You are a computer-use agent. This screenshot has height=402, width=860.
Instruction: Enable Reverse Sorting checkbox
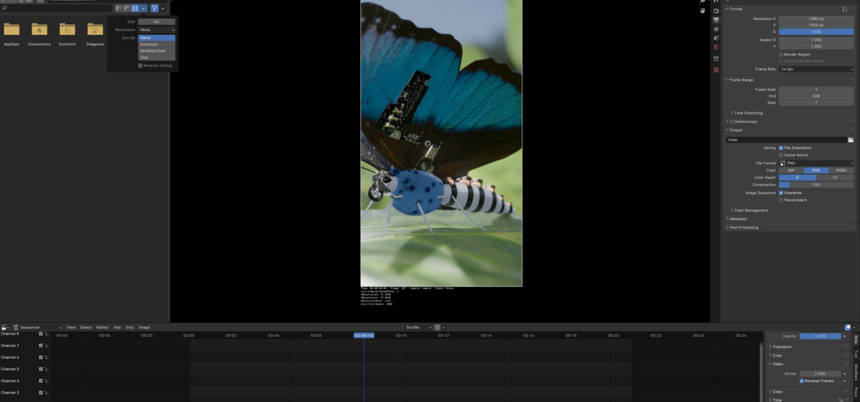140,66
